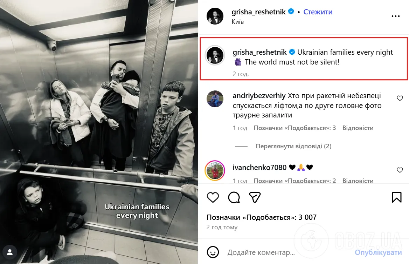Image resolution: width=409 pixels, height=264 pixels.
Task: Show tagged people icon on the photo
Action: (x=10, y=252)
